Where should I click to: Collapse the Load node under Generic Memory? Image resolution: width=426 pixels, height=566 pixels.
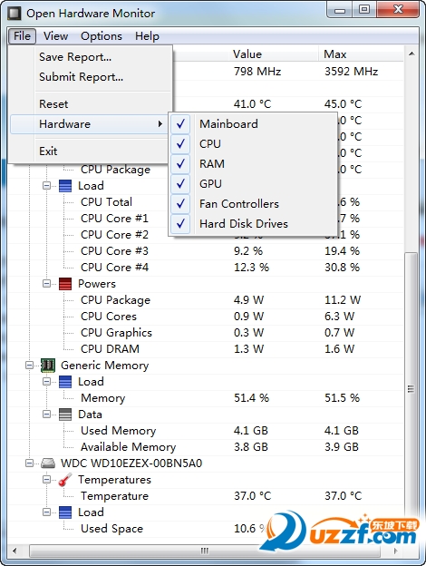click(x=46, y=381)
